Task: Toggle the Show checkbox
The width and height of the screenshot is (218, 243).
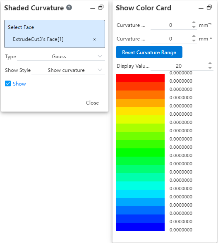Action: [x=8, y=83]
